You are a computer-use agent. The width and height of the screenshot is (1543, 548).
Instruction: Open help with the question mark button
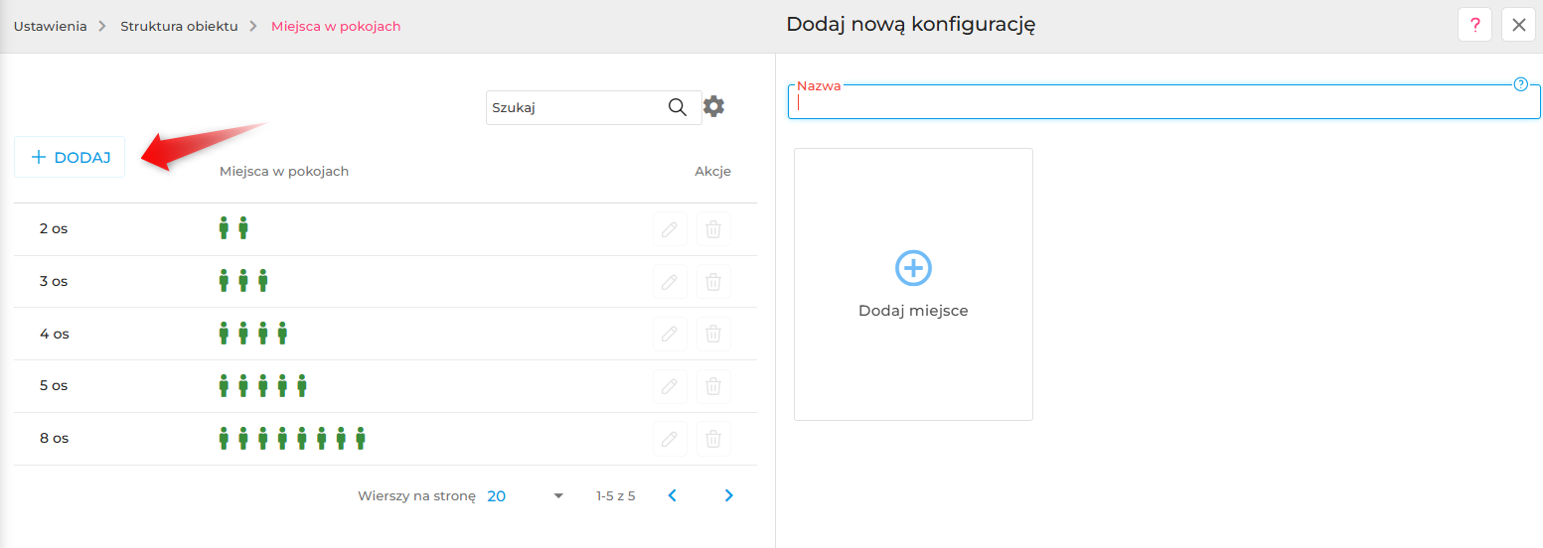point(1474,25)
